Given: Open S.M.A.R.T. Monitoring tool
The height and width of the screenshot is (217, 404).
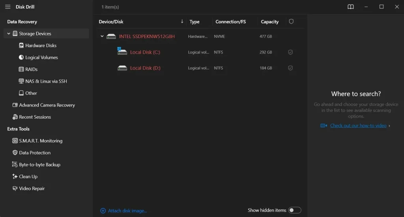Looking at the screenshot, I should 41,141.
